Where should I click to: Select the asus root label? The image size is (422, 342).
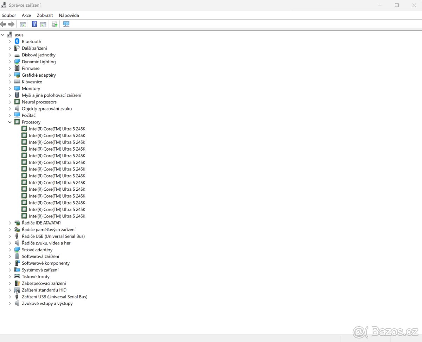tap(19, 35)
